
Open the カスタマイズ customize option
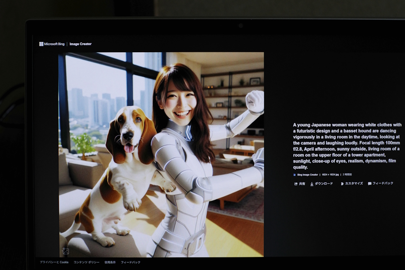click(351, 184)
